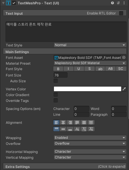The image size is (129, 170).
Task: Open the Overflow dropdown
Action: pyautogui.click(x=90, y=143)
